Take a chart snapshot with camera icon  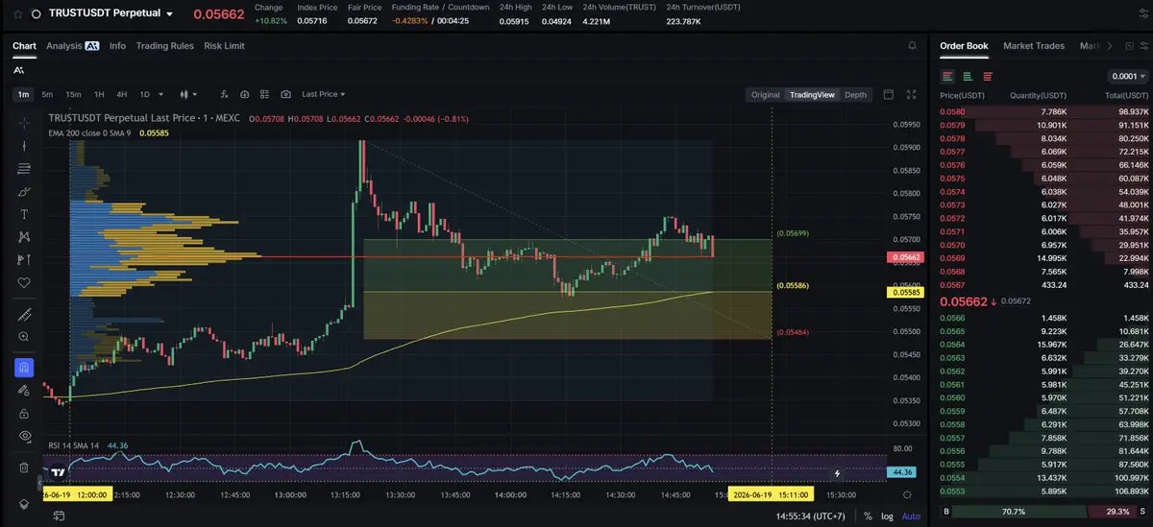[285, 94]
